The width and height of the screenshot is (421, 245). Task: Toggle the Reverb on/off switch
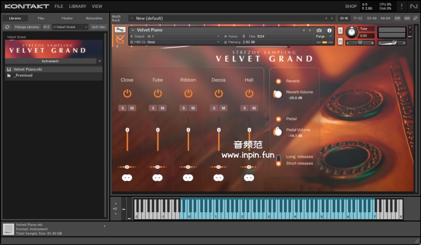pyautogui.click(x=278, y=81)
